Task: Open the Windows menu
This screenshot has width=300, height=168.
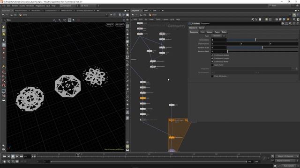Action: pos(30,6)
